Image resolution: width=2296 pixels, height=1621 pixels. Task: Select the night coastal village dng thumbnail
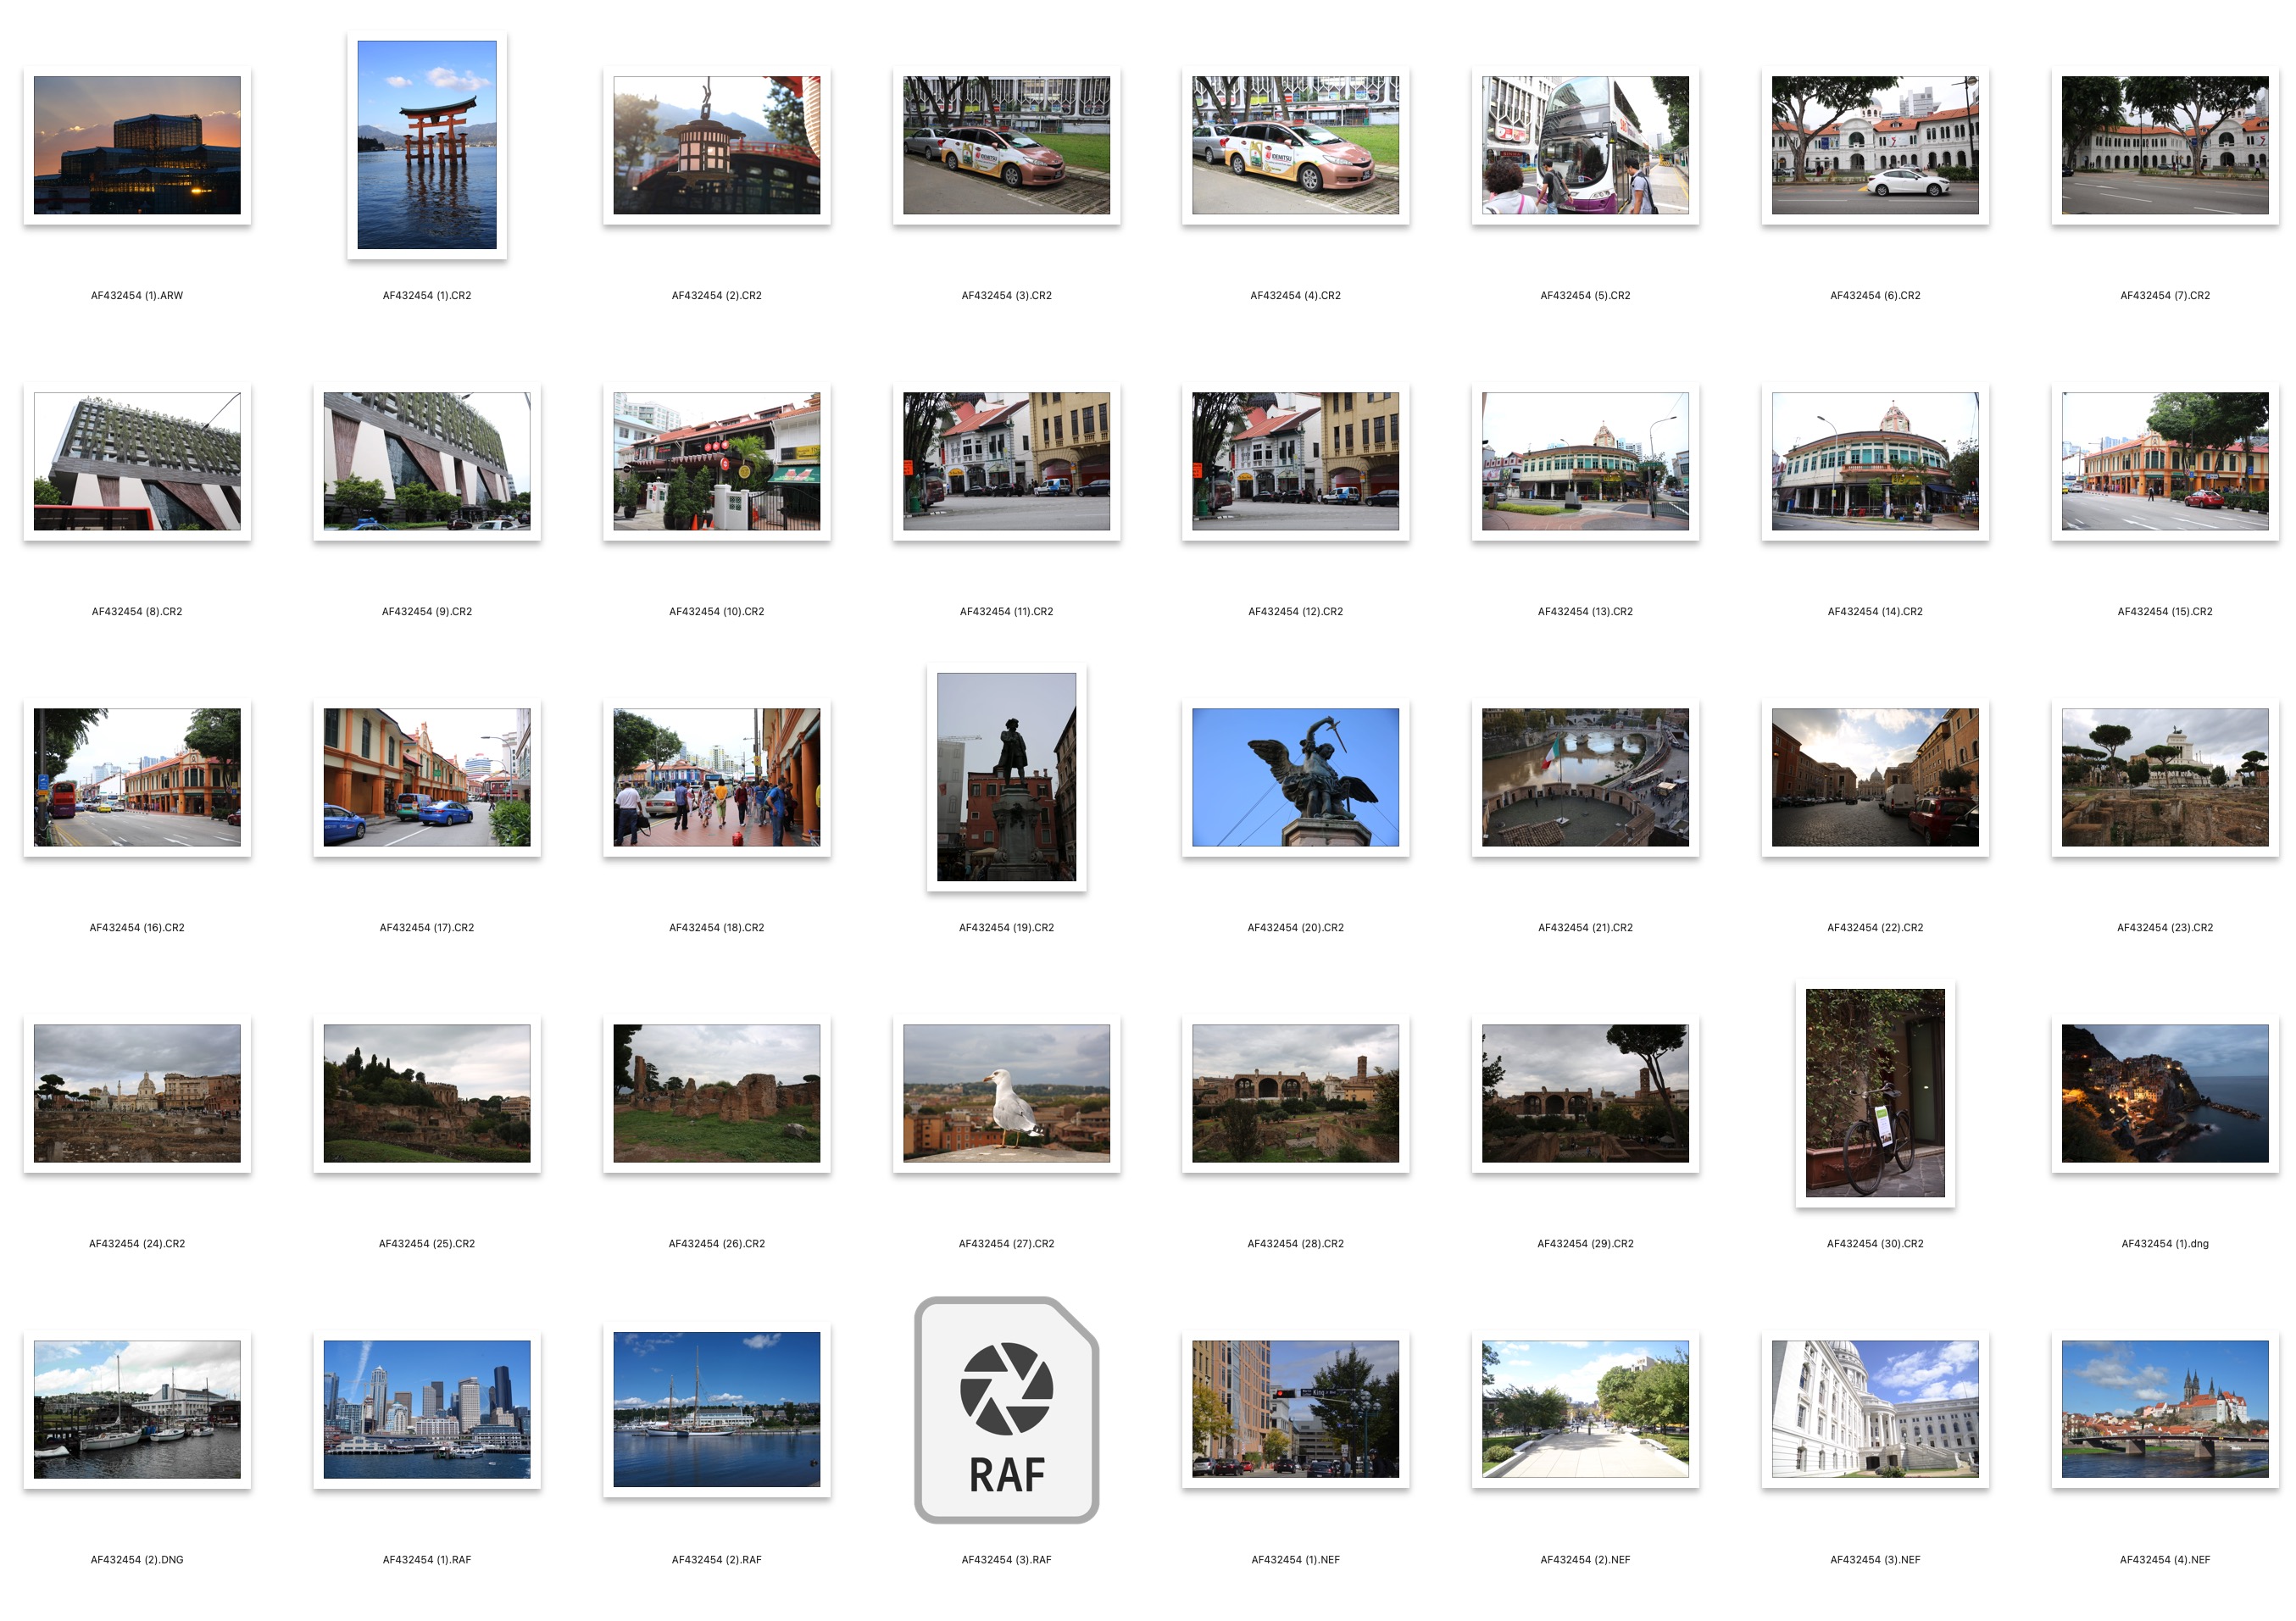coord(2164,1093)
